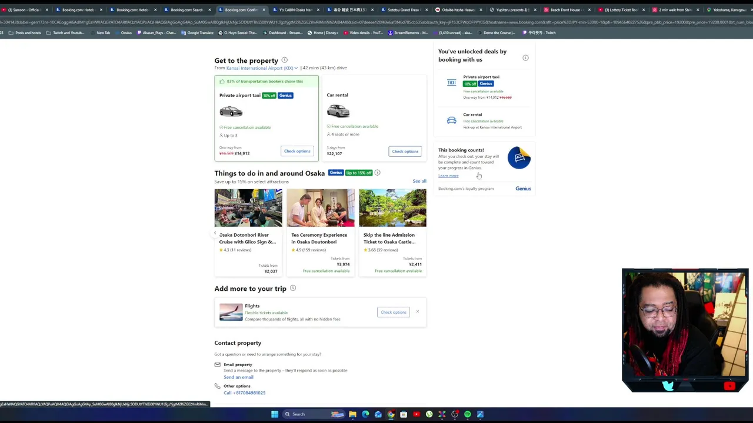
Task: Open StreamElements bookmark
Action: (x=408, y=33)
